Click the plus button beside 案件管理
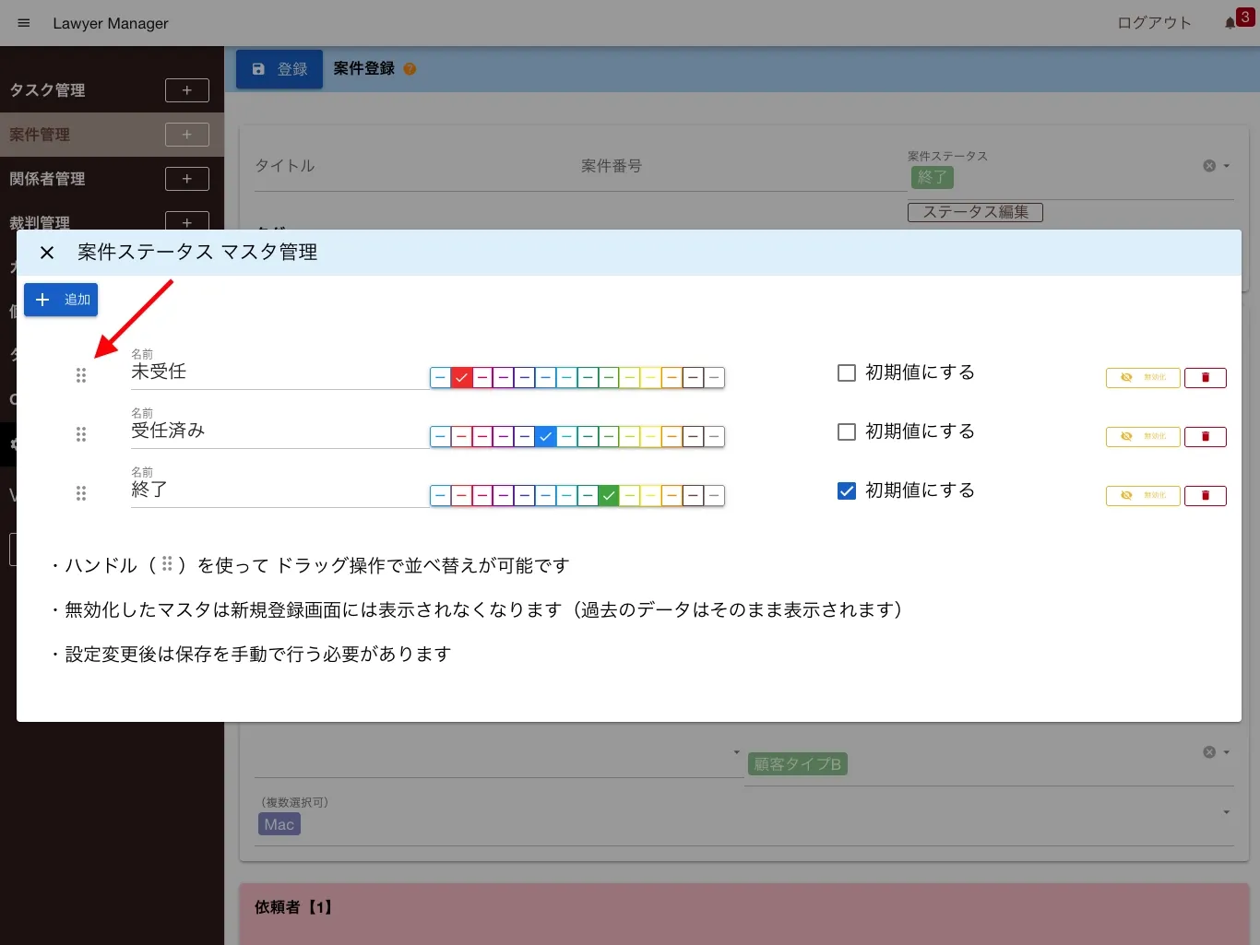The width and height of the screenshot is (1260, 945). pyautogui.click(x=187, y=135)
